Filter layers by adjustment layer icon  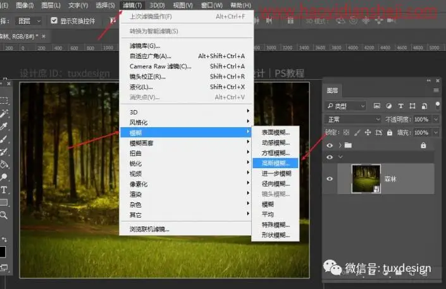tap(388, 106)
